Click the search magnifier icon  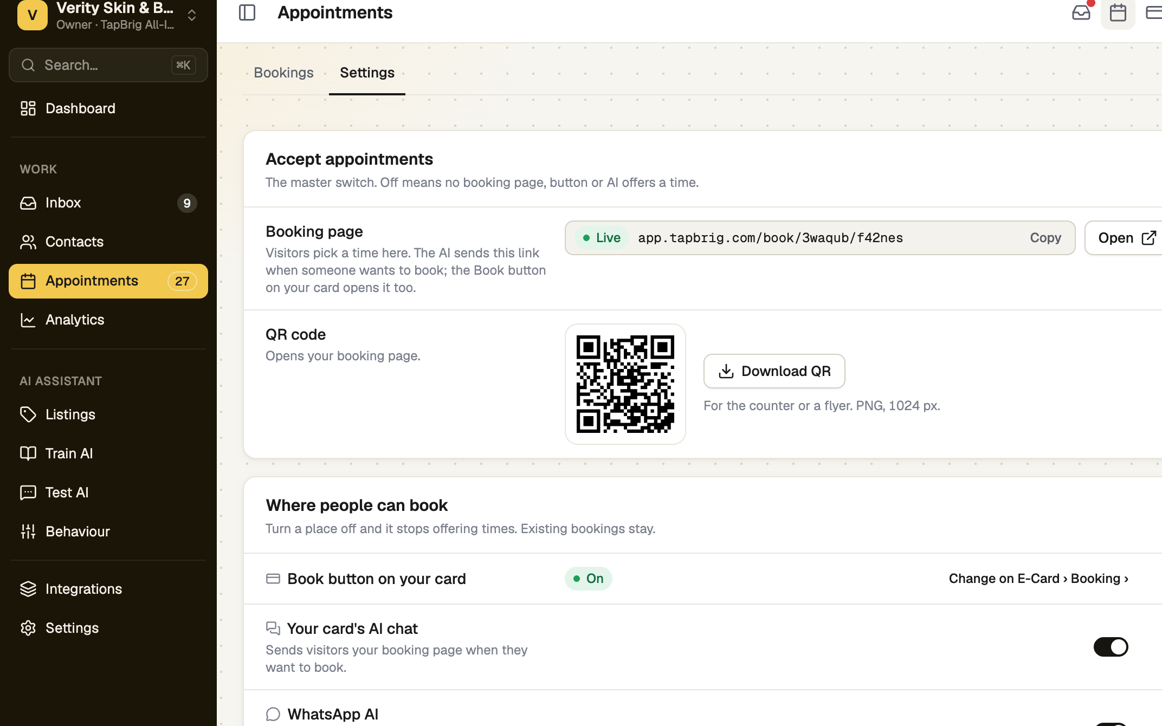click(28, 65)
